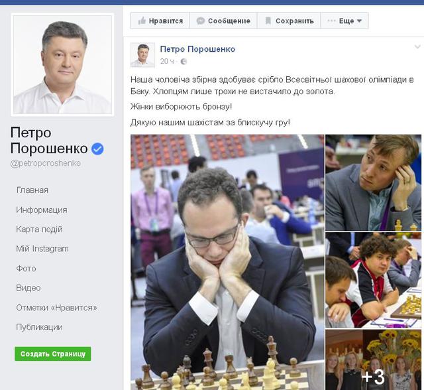The height and width of the screenshot is (390, 424).
Task: Open the small avatar next to the post
Action: tap(142, 54)
